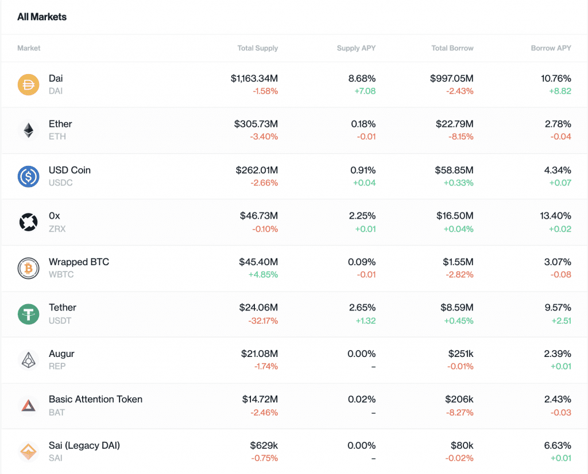Click the Ether diamond icon
The width and height of the screenshot is (588, 474).
coord(28,131)
